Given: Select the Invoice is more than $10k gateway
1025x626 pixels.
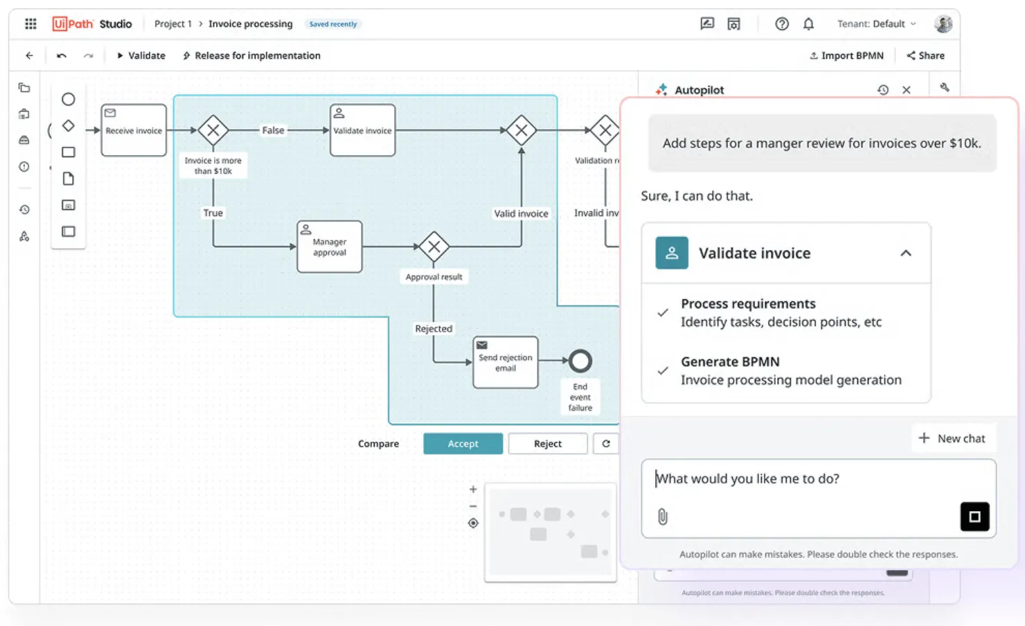Looking at the screenshot, I should click(213, 130).
